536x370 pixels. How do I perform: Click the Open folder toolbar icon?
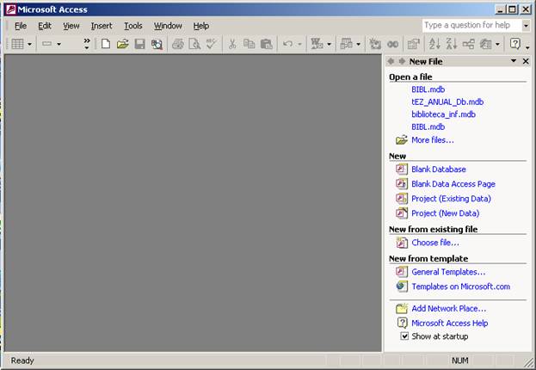click(x=122, y=44)
